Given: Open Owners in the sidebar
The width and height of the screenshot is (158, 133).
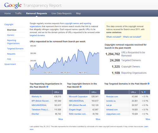Looking at the screenshot, I should [x=10, y=35].
